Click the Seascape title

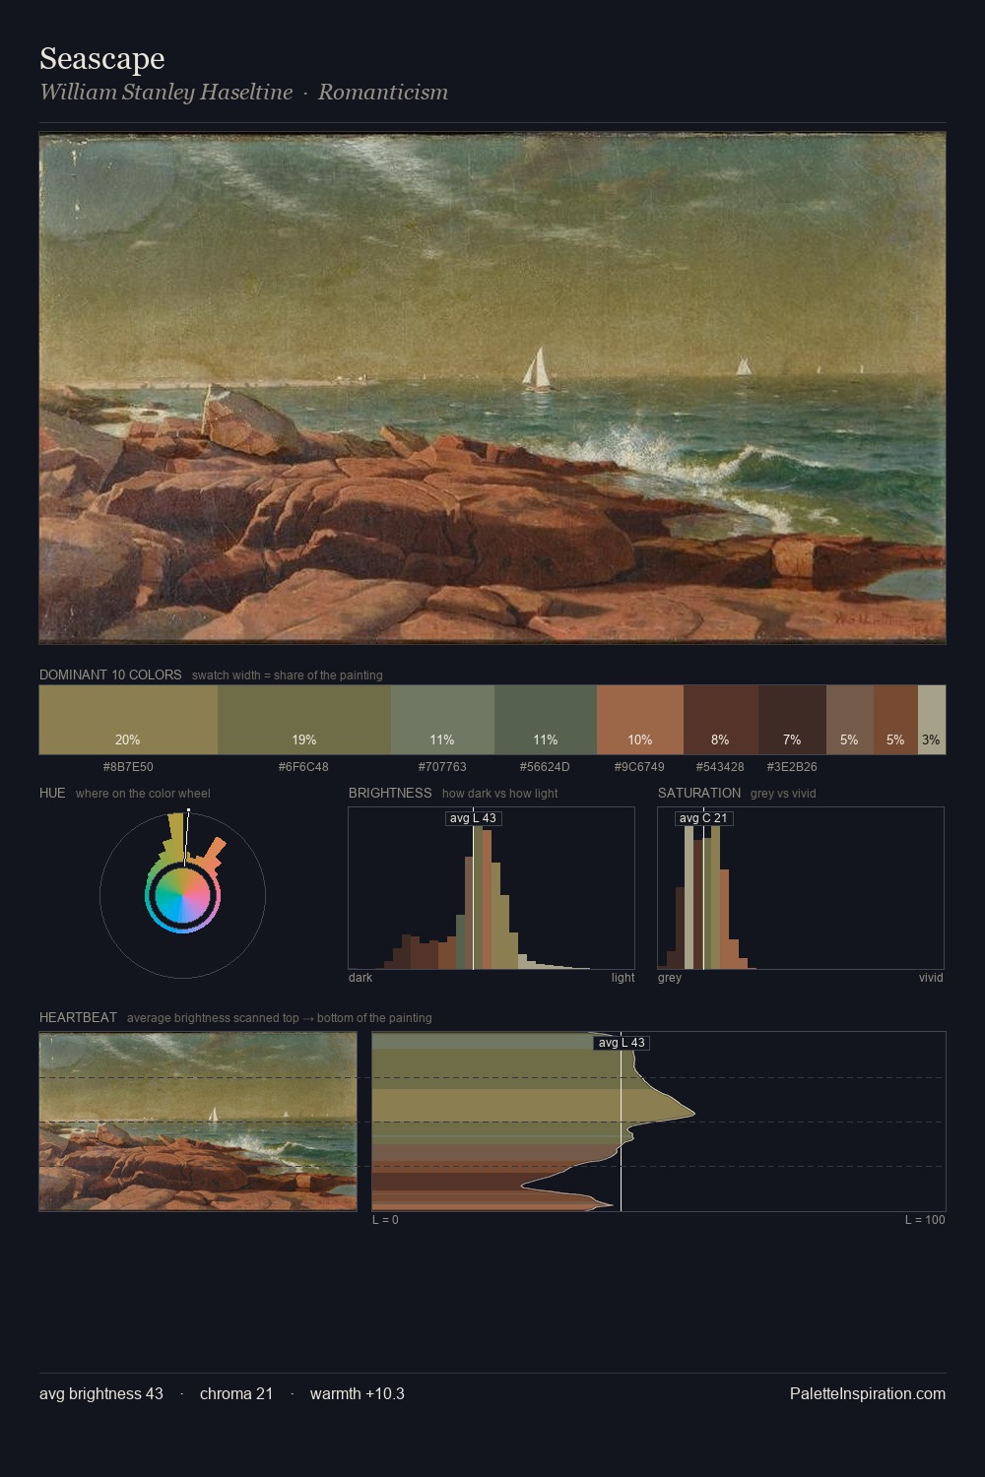pos(102,59)
